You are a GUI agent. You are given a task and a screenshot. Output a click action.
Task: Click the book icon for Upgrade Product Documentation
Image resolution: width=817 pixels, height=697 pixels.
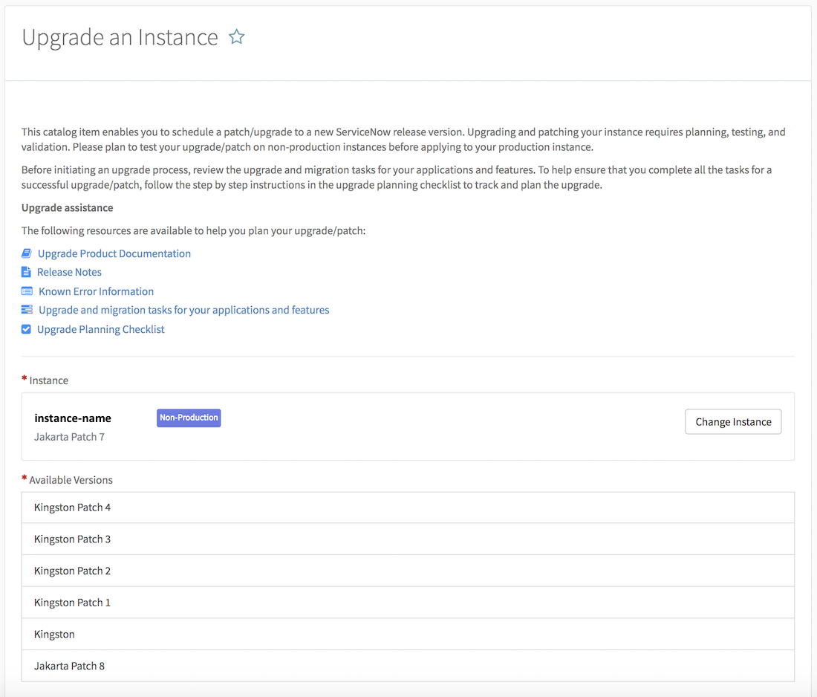[27, 253]
